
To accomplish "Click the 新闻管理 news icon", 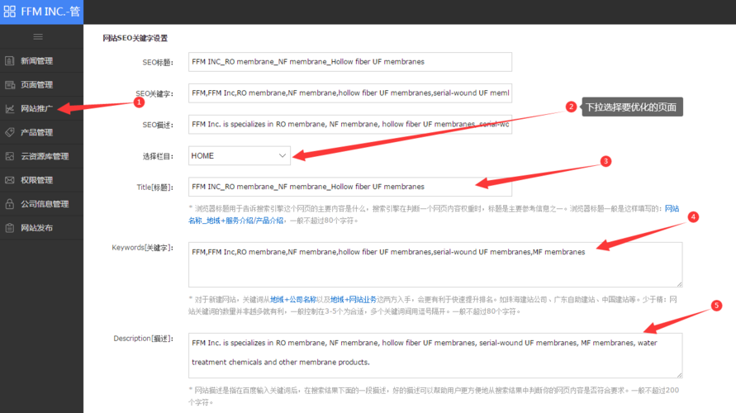I will [9, 60].
